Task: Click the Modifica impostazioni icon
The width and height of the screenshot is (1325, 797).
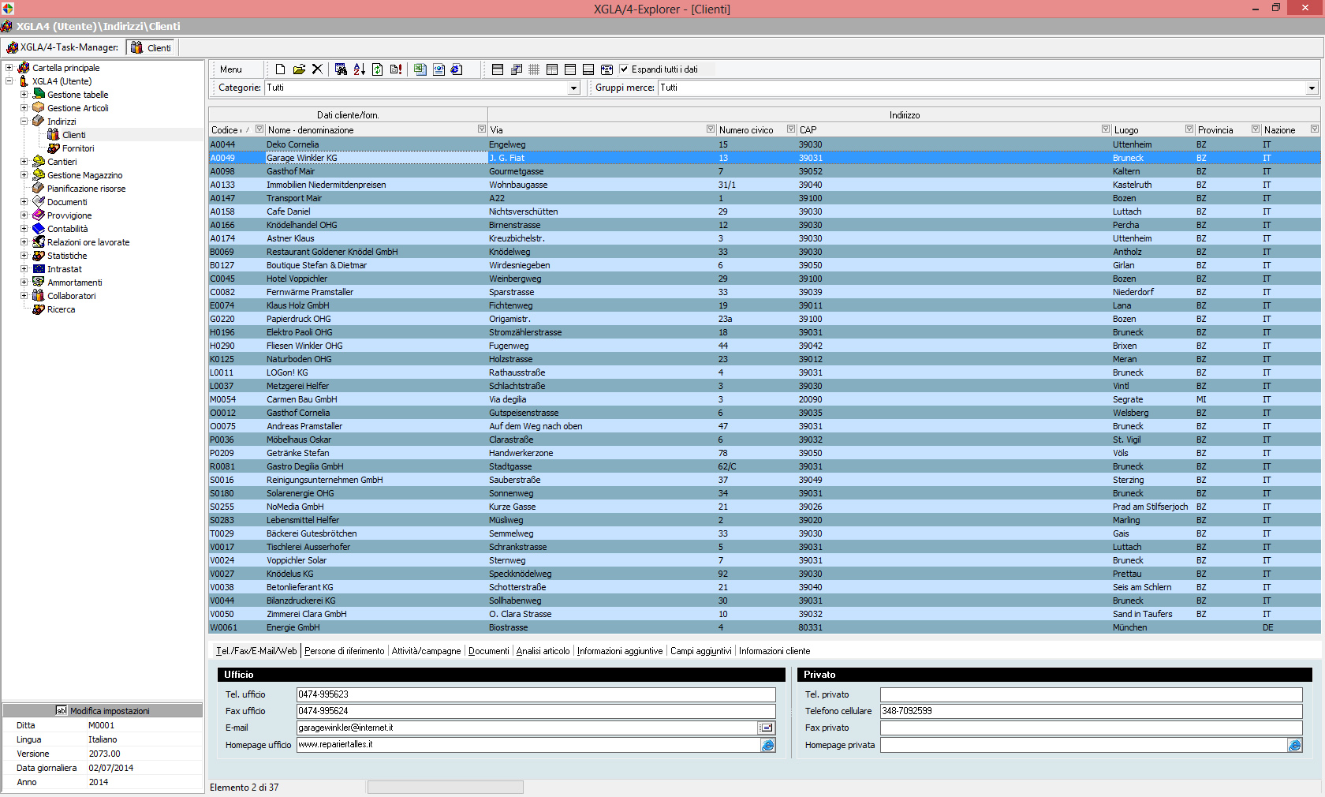Action: click(x=62, y=710)
